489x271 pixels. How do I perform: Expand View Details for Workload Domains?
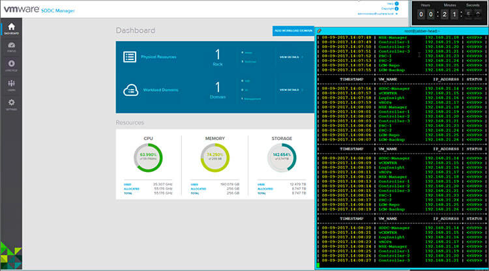(x=291, y=89)
